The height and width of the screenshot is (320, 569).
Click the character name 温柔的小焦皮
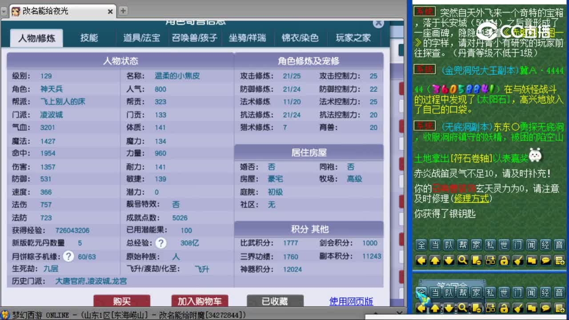(x=177, y=76)
